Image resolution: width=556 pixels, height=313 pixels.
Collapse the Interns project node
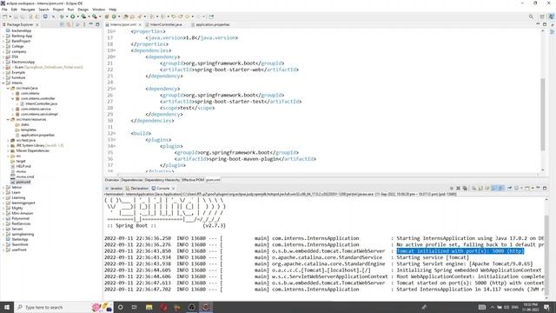(3, 83)
